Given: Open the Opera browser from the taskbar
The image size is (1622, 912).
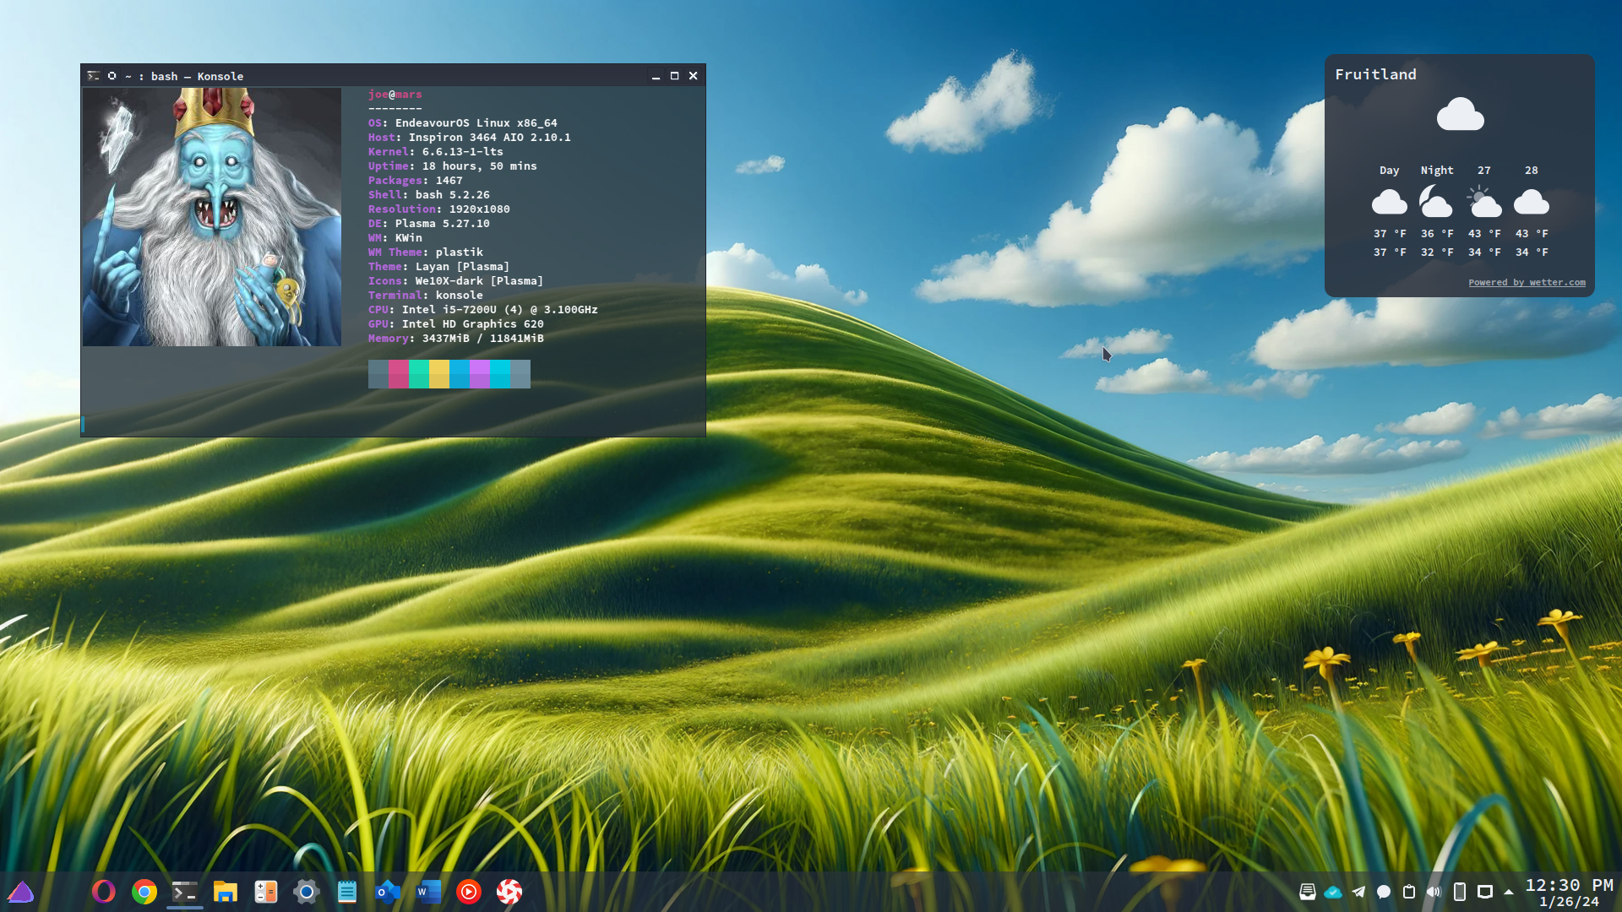Looking at the screenshot, I should [104, 892].
